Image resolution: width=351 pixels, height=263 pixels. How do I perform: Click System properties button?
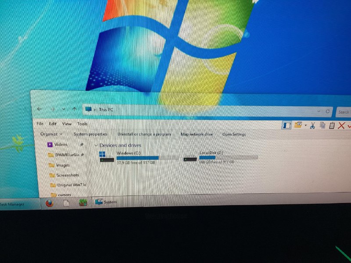pyautogui.click(x=90, y=134)
